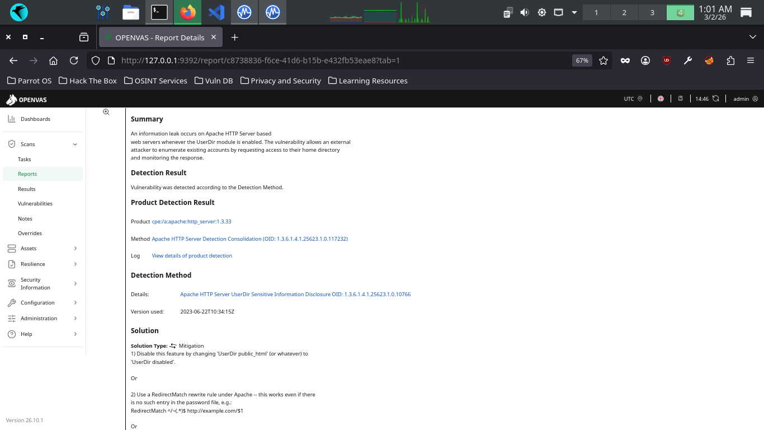Click the browser URL address field
This screenshot has height=430, width=764.
pos(336,60)
